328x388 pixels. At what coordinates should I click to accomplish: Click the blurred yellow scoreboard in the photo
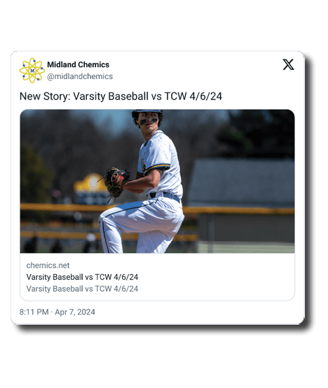tap(91, 188)
